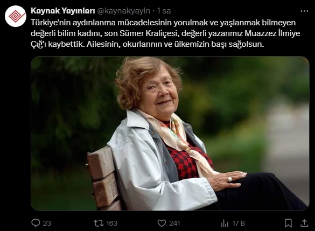View analytics via the bar chart icon

click(x=225, y=223)
